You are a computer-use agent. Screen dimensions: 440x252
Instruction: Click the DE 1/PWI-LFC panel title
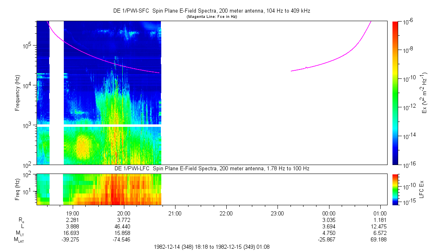[x=212, y=168]
